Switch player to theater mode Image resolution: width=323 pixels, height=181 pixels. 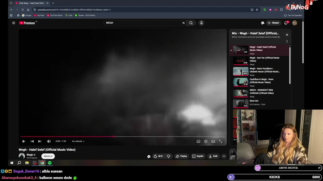click(x=213, y=141)
